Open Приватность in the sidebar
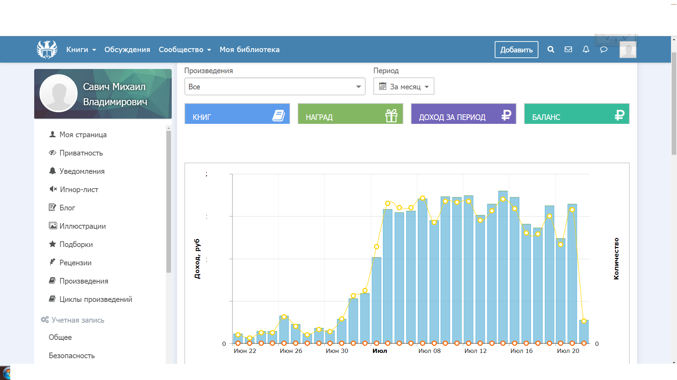 coord(81,153)
